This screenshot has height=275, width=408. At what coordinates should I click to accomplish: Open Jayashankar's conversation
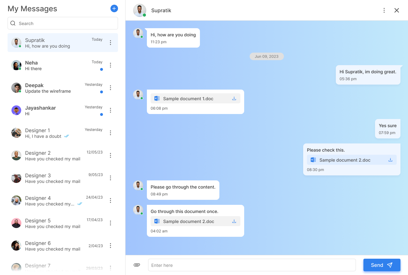click(x=63, y=110)
